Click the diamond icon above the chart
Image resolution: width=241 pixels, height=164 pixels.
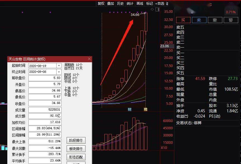[152, 9]
